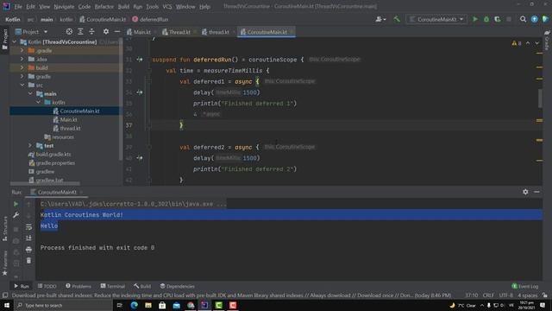Expand the test folder
Viewport: 552px width, 311px height.
tap(31, 146)
